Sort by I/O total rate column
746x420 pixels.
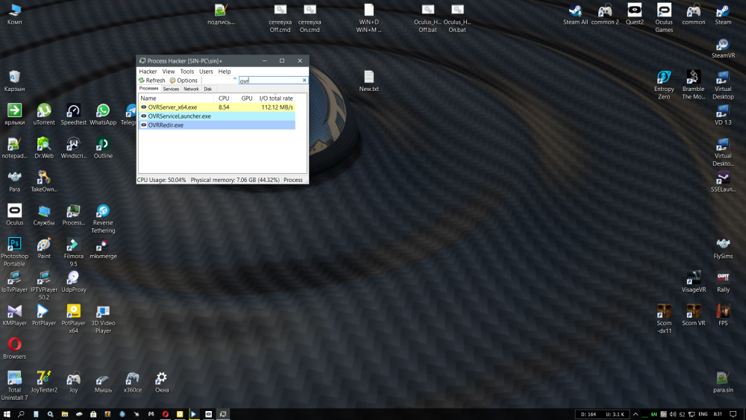tap(276, 98)
